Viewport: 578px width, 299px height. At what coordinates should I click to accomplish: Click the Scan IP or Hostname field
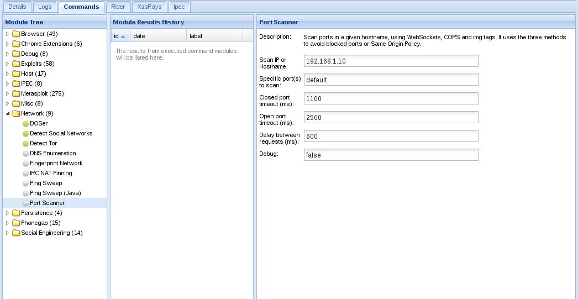click(x=391, y=61)
